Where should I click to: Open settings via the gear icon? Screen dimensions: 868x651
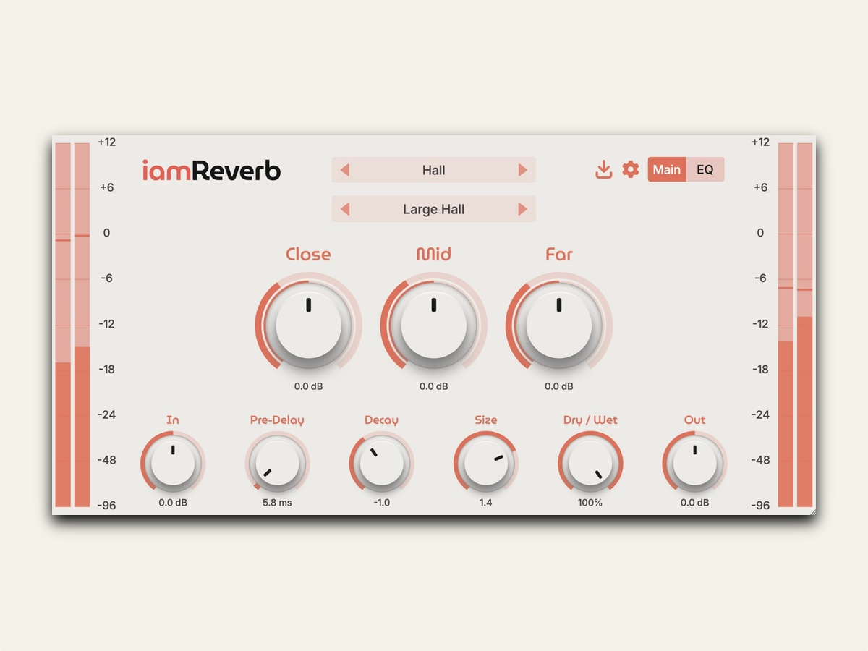coord(631,170)
